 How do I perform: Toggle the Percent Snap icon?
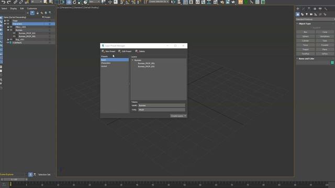point(133,2)
